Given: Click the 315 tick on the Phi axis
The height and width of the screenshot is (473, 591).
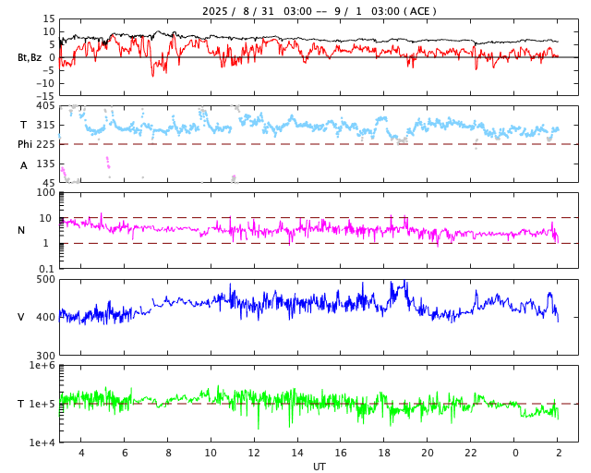Looking at the screenshot, I should [x=45, y=126].
